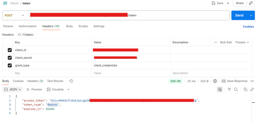Click the filter response icon
Viewport: 256px width, 123px height.
tap(229, 89)
